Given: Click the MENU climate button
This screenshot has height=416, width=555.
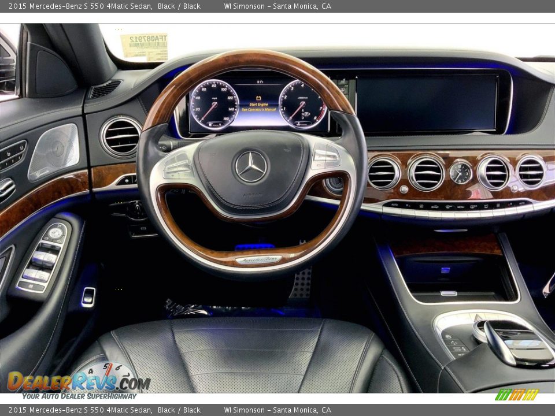Looking at the screenshot, I should coord(461,207).
